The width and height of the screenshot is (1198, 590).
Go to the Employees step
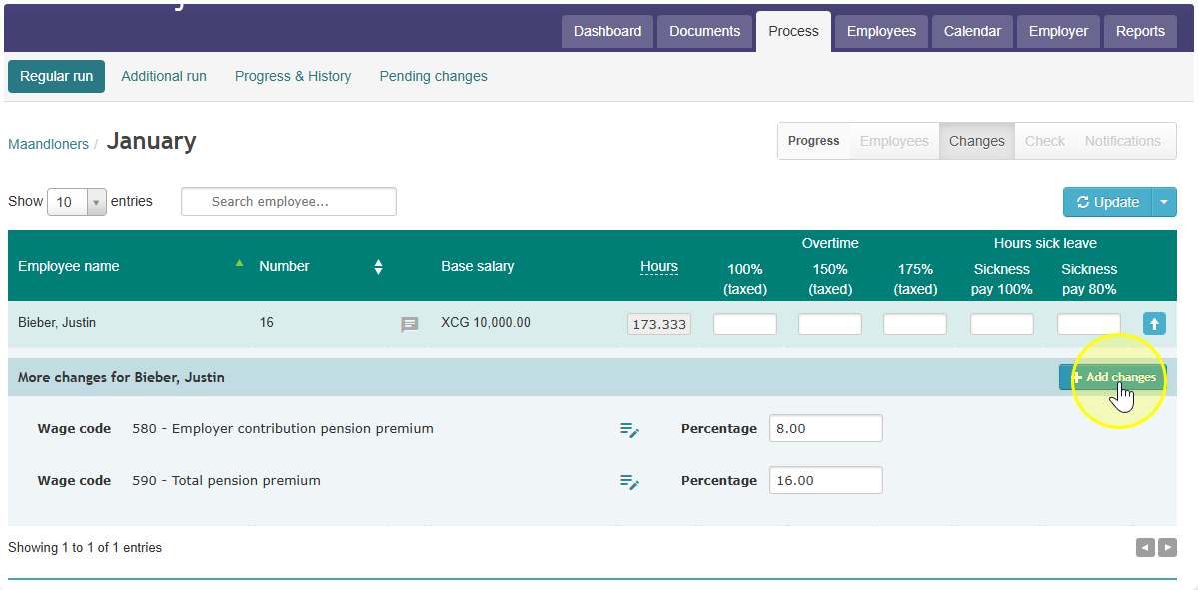coord(894,141)
